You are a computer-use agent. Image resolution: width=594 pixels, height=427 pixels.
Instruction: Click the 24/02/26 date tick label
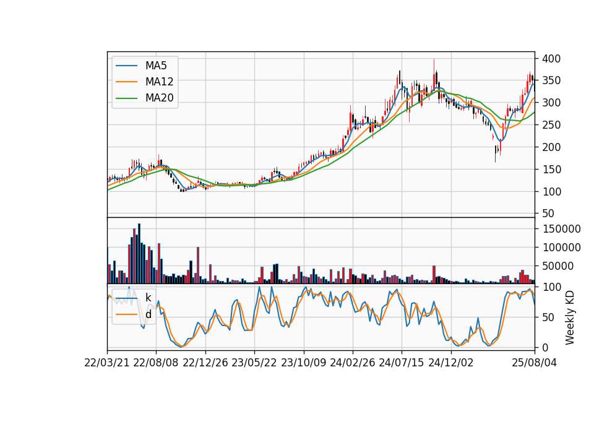click(x=353, y=363)
